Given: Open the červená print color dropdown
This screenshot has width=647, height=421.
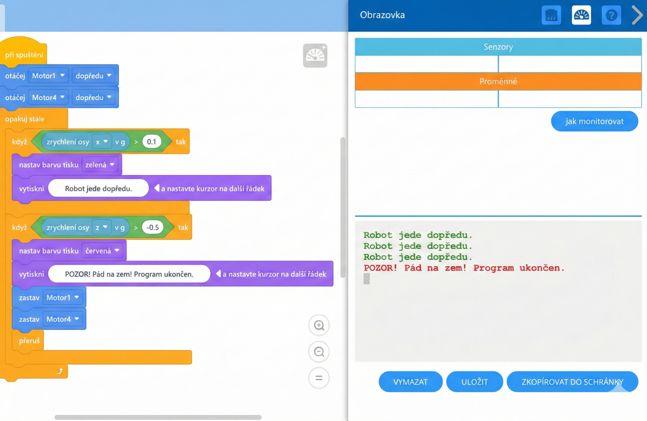Looking at the screenshot, I should (x=102, y=251).
